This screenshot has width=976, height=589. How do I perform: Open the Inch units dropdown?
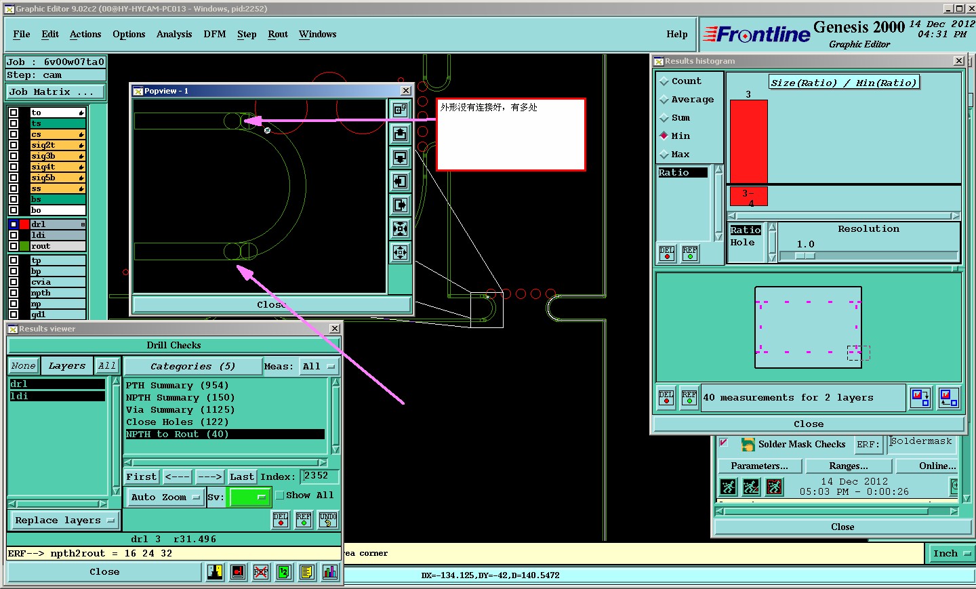(952, 554)
